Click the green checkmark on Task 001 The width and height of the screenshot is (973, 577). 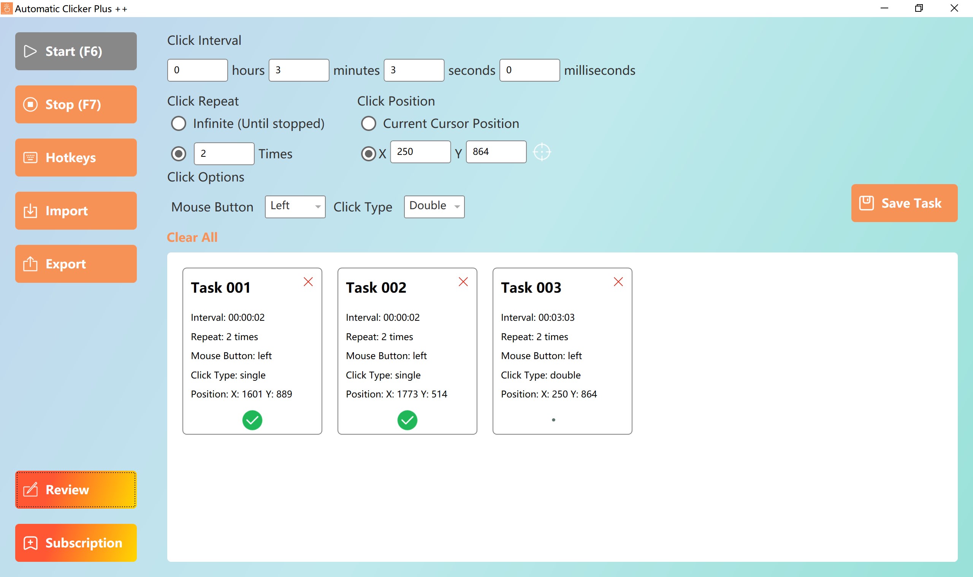[x=252, y=420]
